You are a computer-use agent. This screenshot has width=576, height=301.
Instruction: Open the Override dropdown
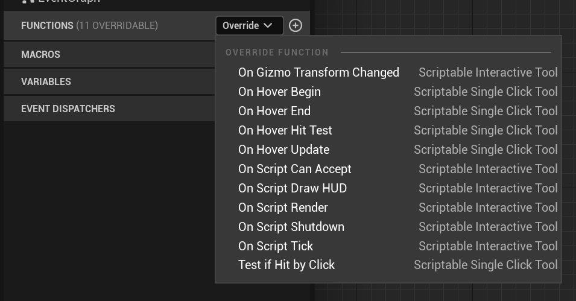tap(249, 25)
